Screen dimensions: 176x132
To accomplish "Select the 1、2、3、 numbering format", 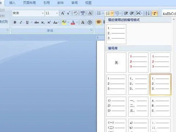I will pyautogui.click(x=138, y=85).
